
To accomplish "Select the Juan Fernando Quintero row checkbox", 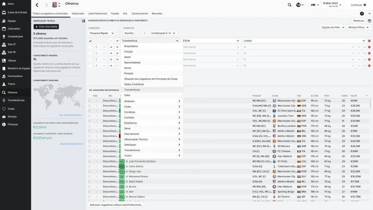I will (x=90, y=161).
